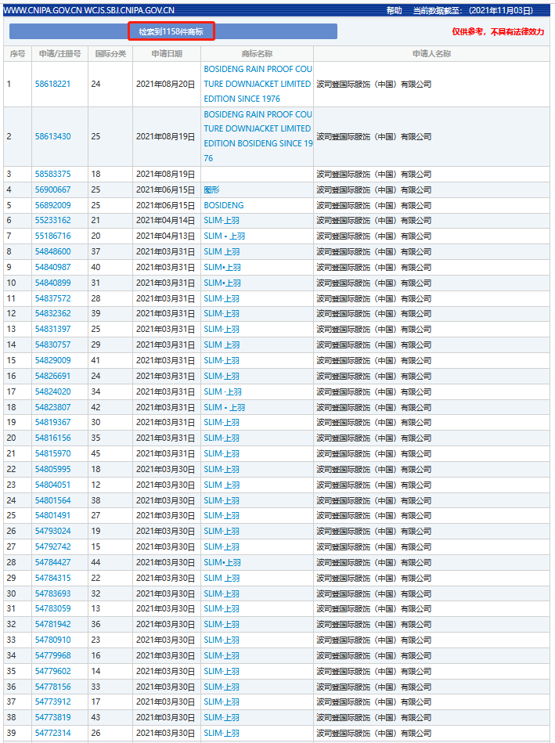Select date 2021年06月15日 in row 4
This screenshot has height=743, width=555.
point(165,189)
